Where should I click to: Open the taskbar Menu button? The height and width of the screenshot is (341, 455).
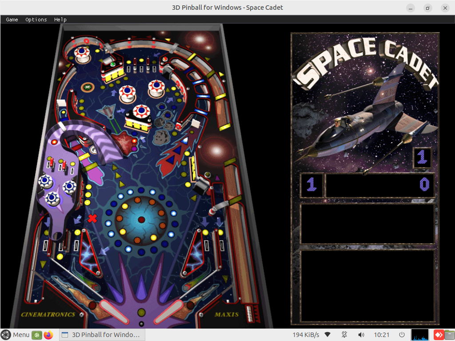pyautogui.click(x=16, y=335)
